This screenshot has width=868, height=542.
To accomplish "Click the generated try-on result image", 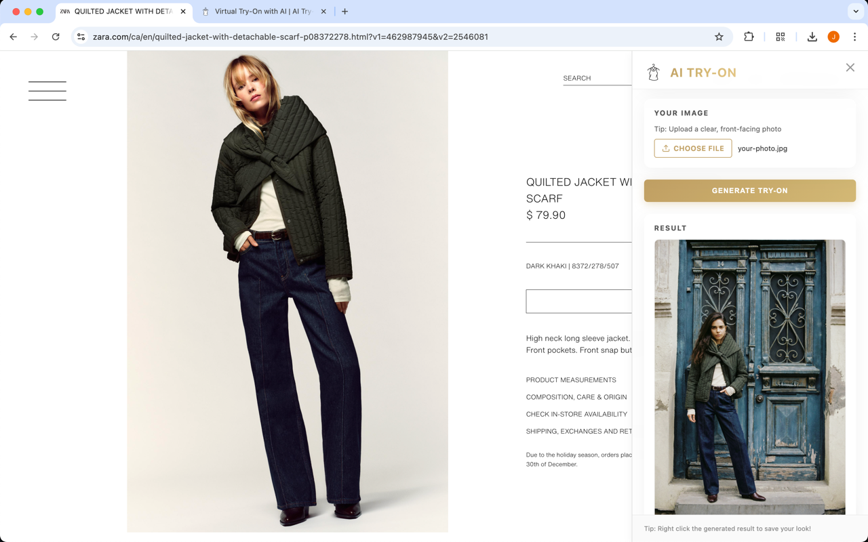I will click(749, 376).
